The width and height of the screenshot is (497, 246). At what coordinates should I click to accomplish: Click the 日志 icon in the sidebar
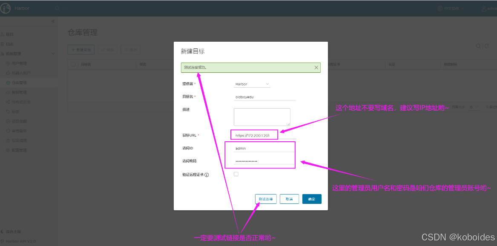pyautogui.click(x=3, y=44)
